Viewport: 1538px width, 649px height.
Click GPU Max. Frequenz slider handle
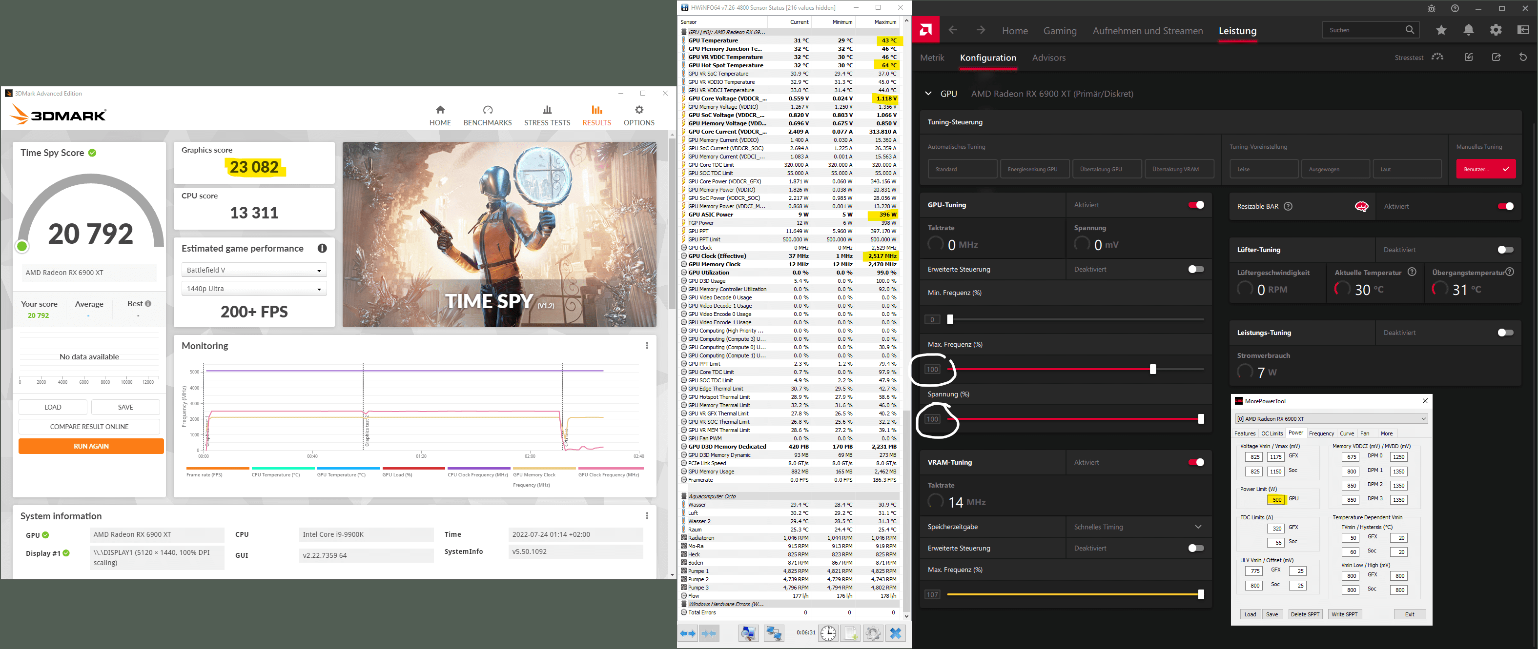pyautogui.click(x=1153, y=369)
